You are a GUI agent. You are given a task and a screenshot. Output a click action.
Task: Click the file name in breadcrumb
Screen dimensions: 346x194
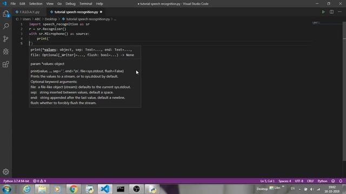pyautogui.click(x=88, y=19)
